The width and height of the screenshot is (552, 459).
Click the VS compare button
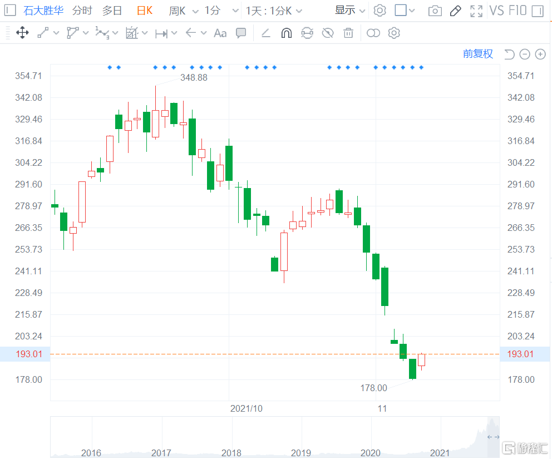tap(496, 11)
